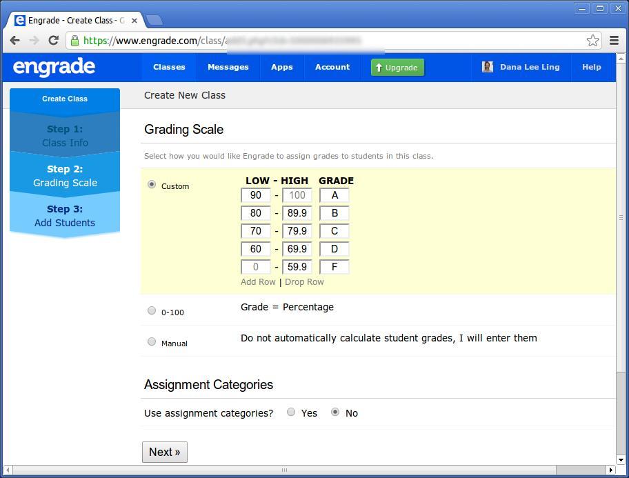Click the green Upgrade button
The height and width of the screenshot is (478, 629).
[x=397, y=67]
